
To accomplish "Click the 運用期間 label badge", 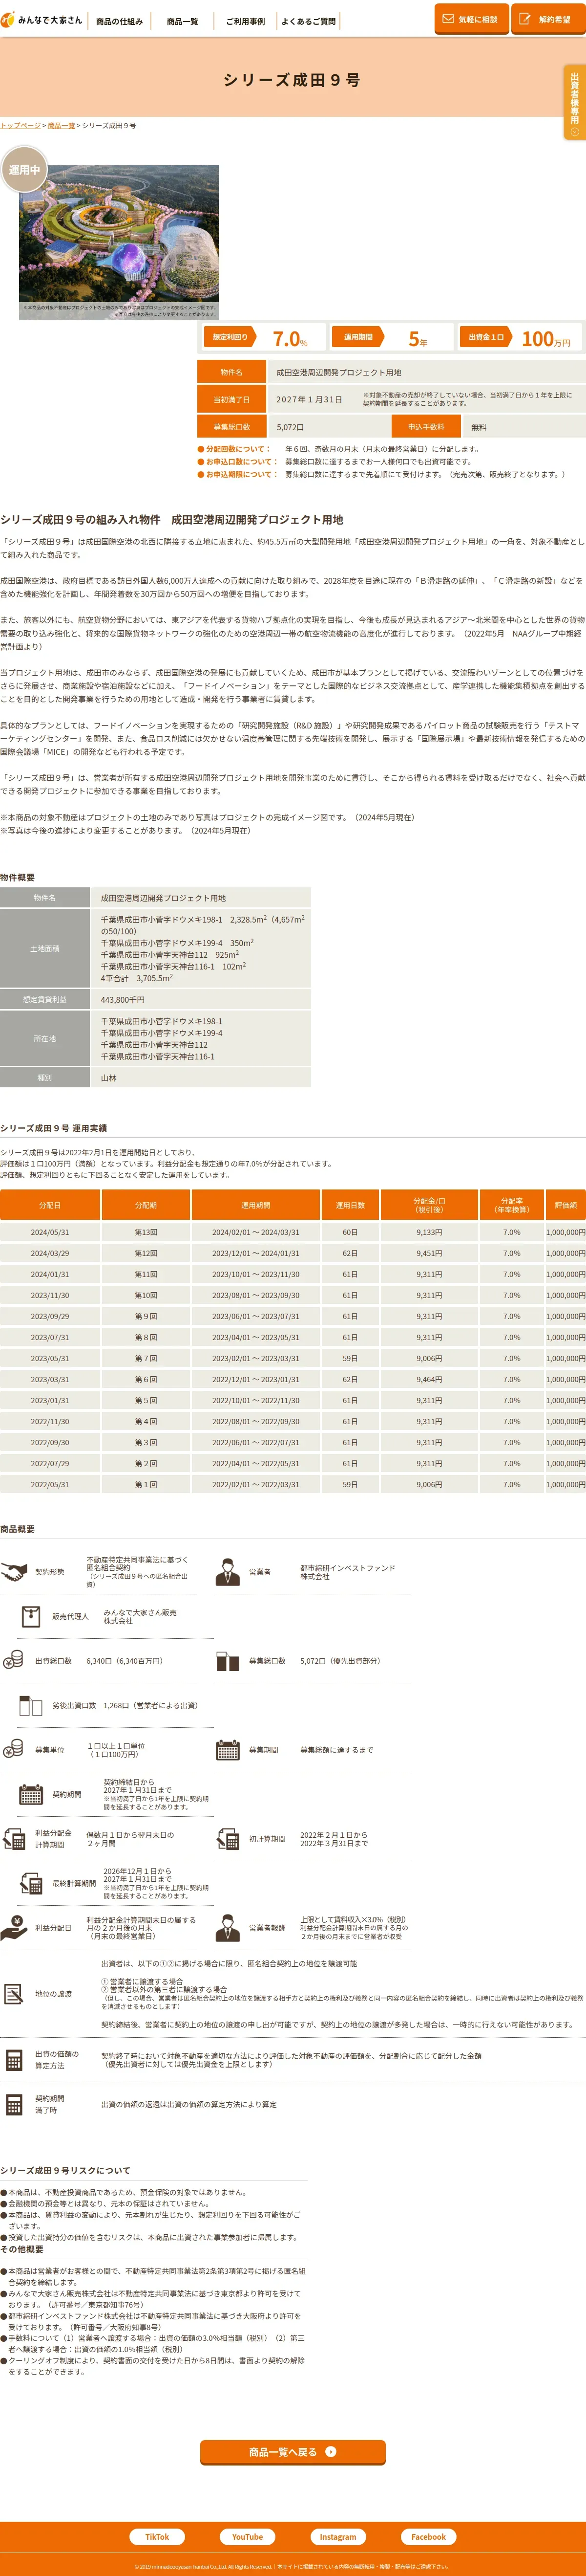I will coord(359,337).
